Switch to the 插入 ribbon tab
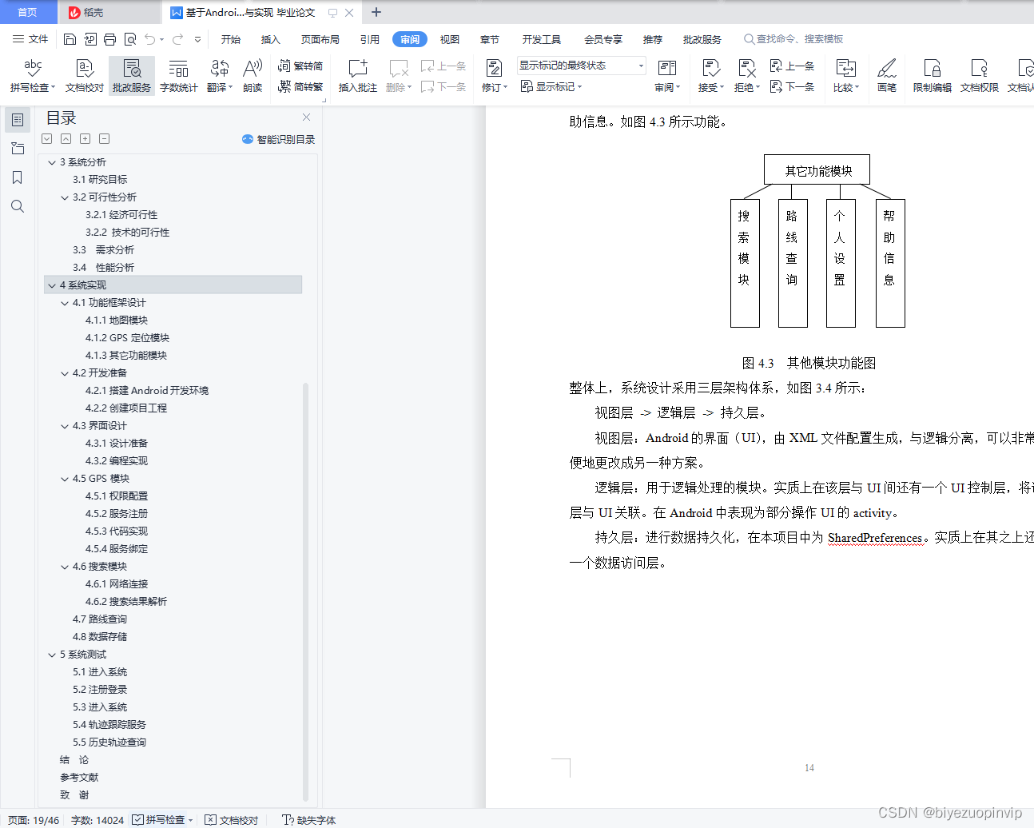 click(271, 39)
